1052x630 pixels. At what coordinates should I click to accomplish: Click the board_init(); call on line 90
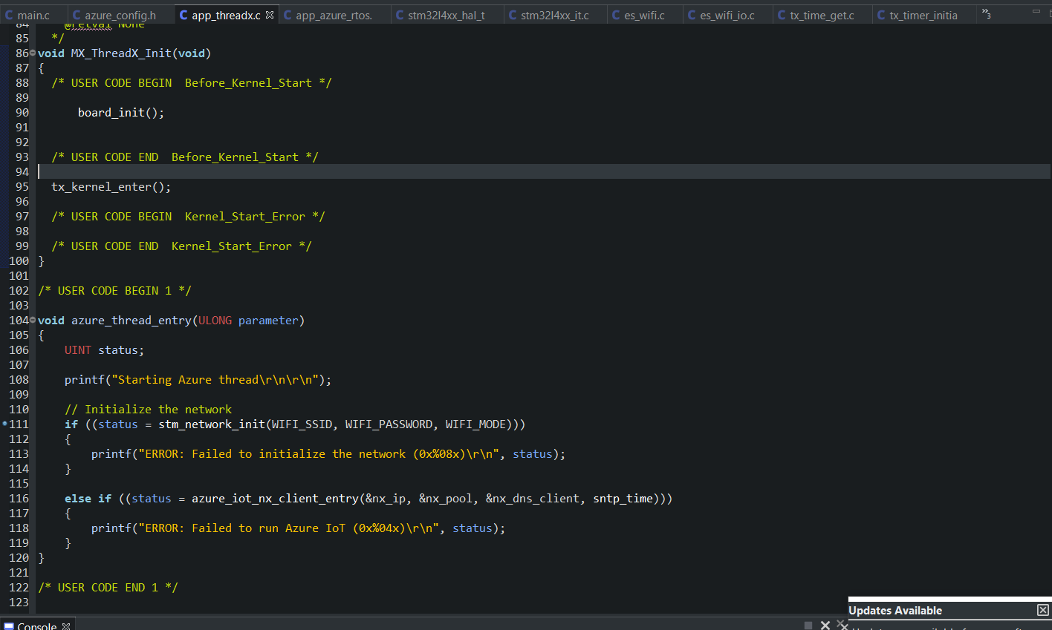coord(121,113)
